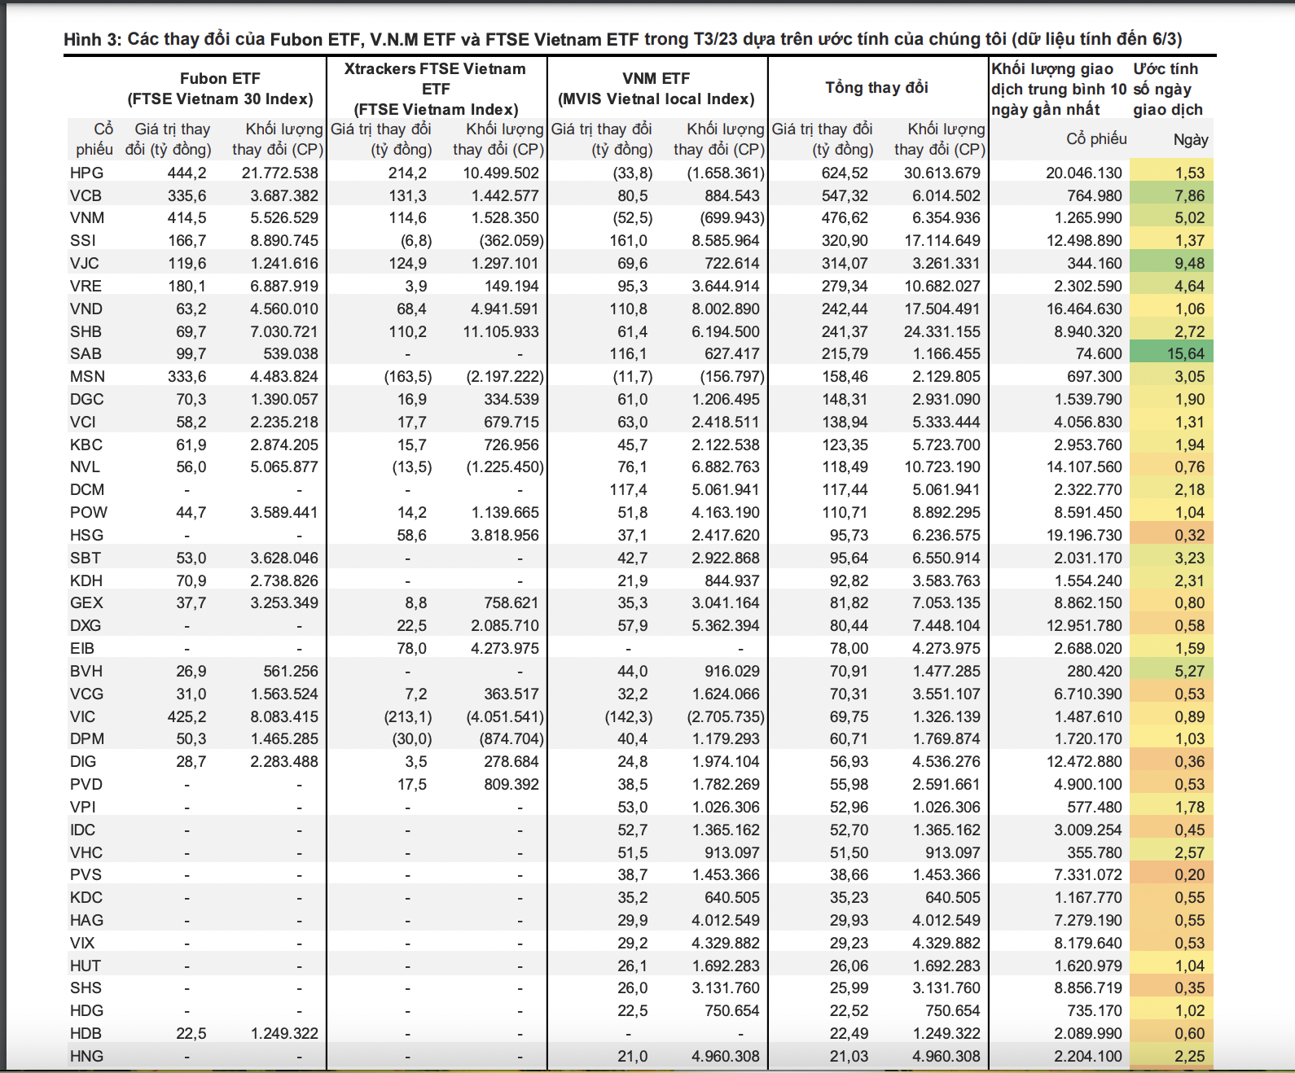Screen dimensions: 1295x1073
Task: Click 8.585.964 VNM ETF volume for SSI
Action: coord(726,240)
